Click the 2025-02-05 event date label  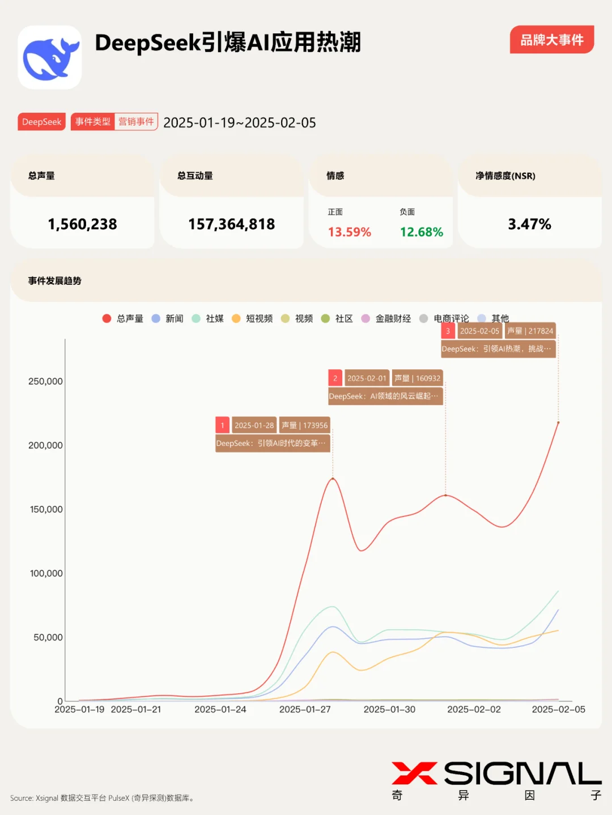coord(479,331)
